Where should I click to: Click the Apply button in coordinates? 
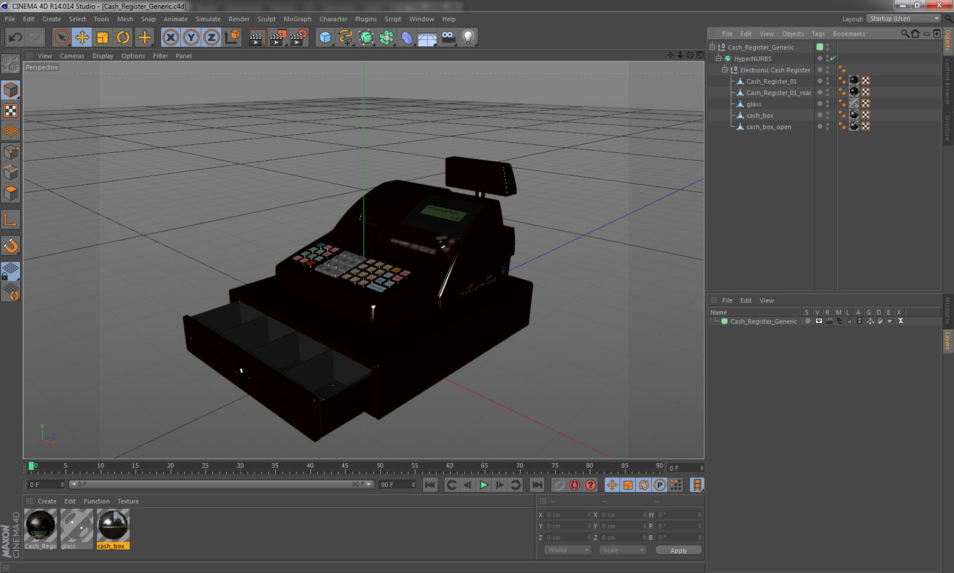pyautogui.click(x=678, y=550)
